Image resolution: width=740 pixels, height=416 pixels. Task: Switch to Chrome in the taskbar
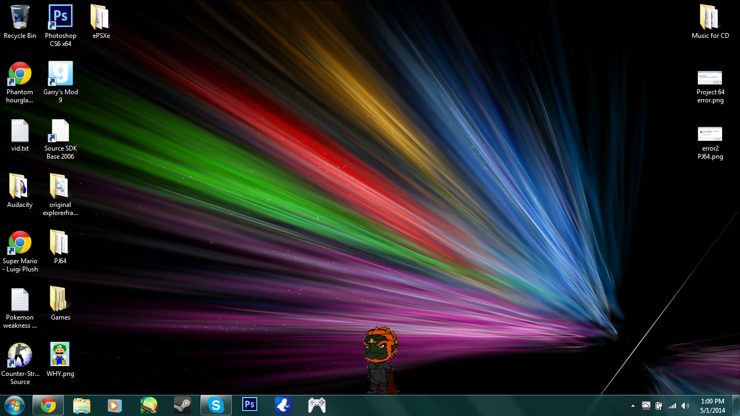coord(48,405)
